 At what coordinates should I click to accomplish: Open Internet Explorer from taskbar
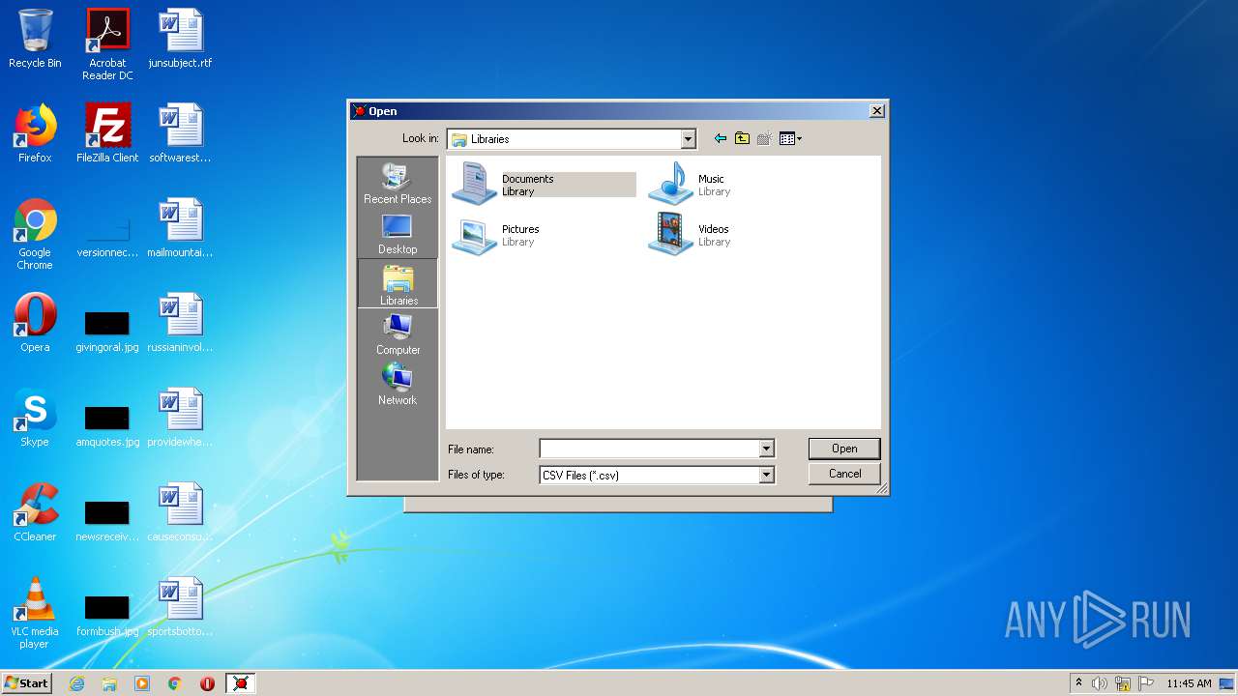pos(76,683)
